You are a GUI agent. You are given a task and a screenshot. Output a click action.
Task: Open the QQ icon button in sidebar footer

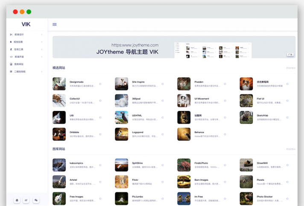click(17, 200)
